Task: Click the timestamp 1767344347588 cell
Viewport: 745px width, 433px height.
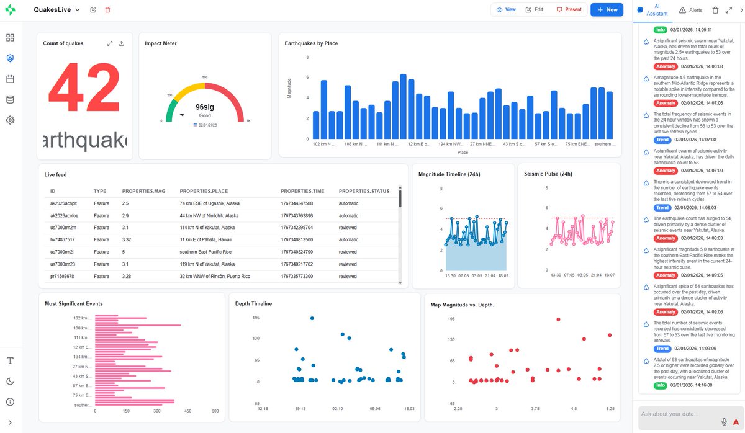Action: [297, 203]
